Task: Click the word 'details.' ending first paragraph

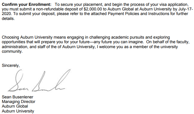Action: 8,18
